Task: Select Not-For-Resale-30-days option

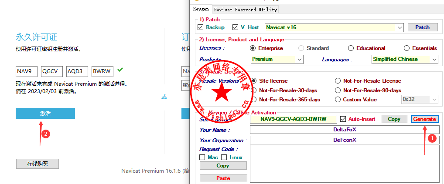Action: pos(254,90)
